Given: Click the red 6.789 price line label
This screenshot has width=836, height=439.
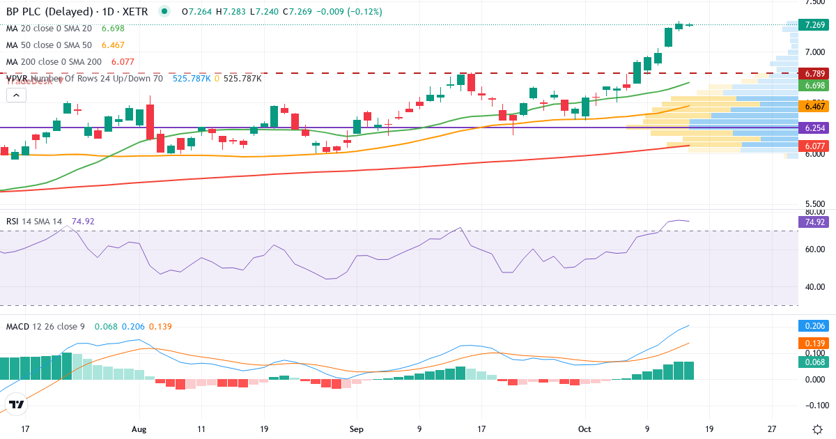Looking at the screenshot, I should click(815, 73).
